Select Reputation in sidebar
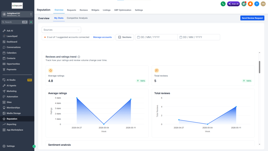268x151 pixels. pos(17,119)
